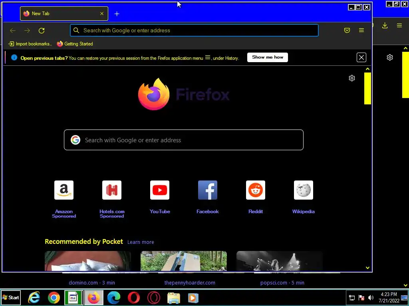Click the center Google search box
409x306 pixels.
[184, 140]
